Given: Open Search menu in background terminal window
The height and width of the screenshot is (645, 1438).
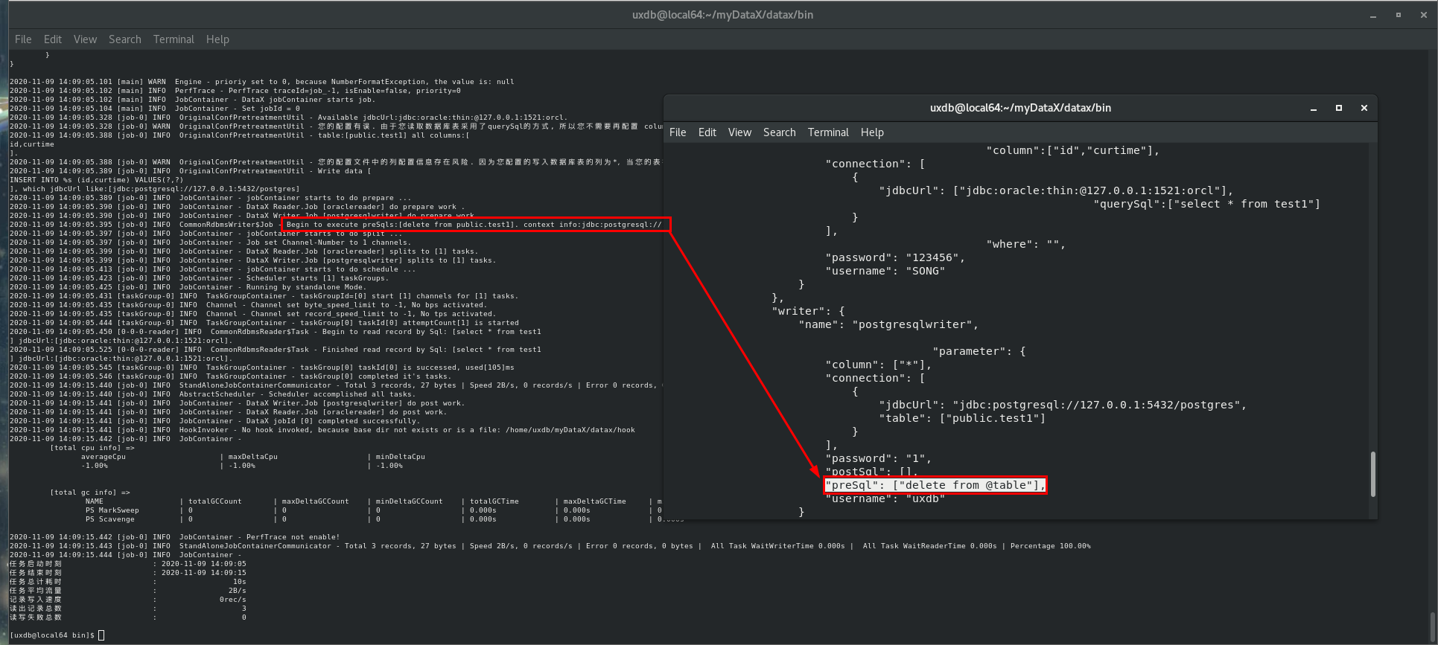Looking at the screenshot, I should tap(124, 39).
